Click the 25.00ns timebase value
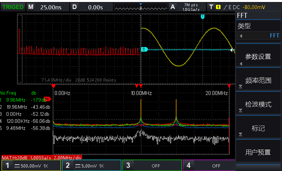Viewport: 282px width, 171px height. [51, 7]
